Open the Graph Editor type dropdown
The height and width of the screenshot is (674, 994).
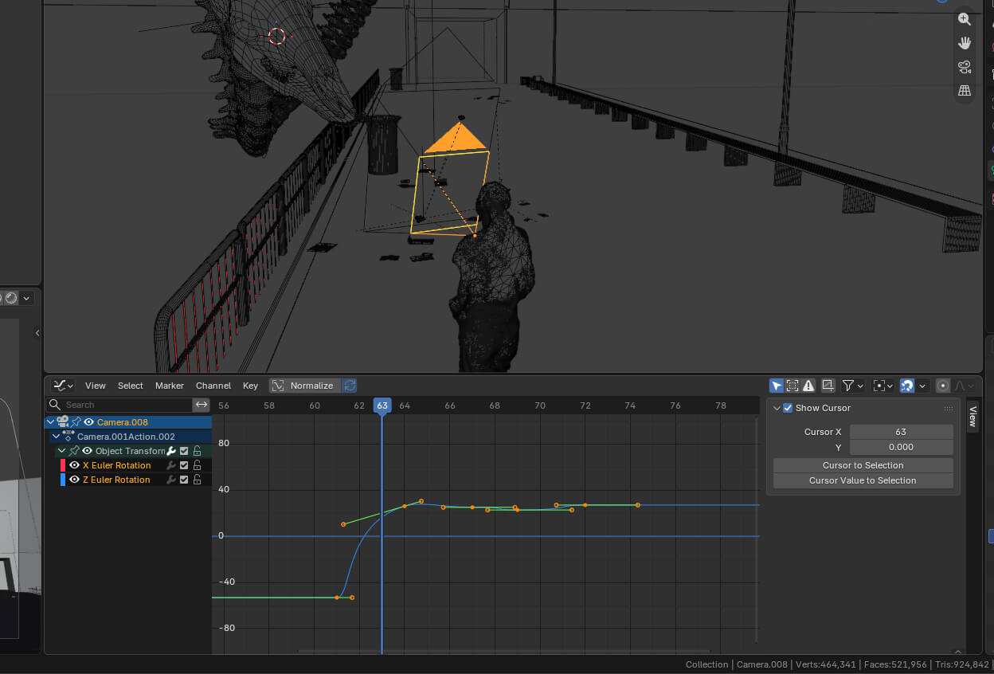click(x=63, y=386)
